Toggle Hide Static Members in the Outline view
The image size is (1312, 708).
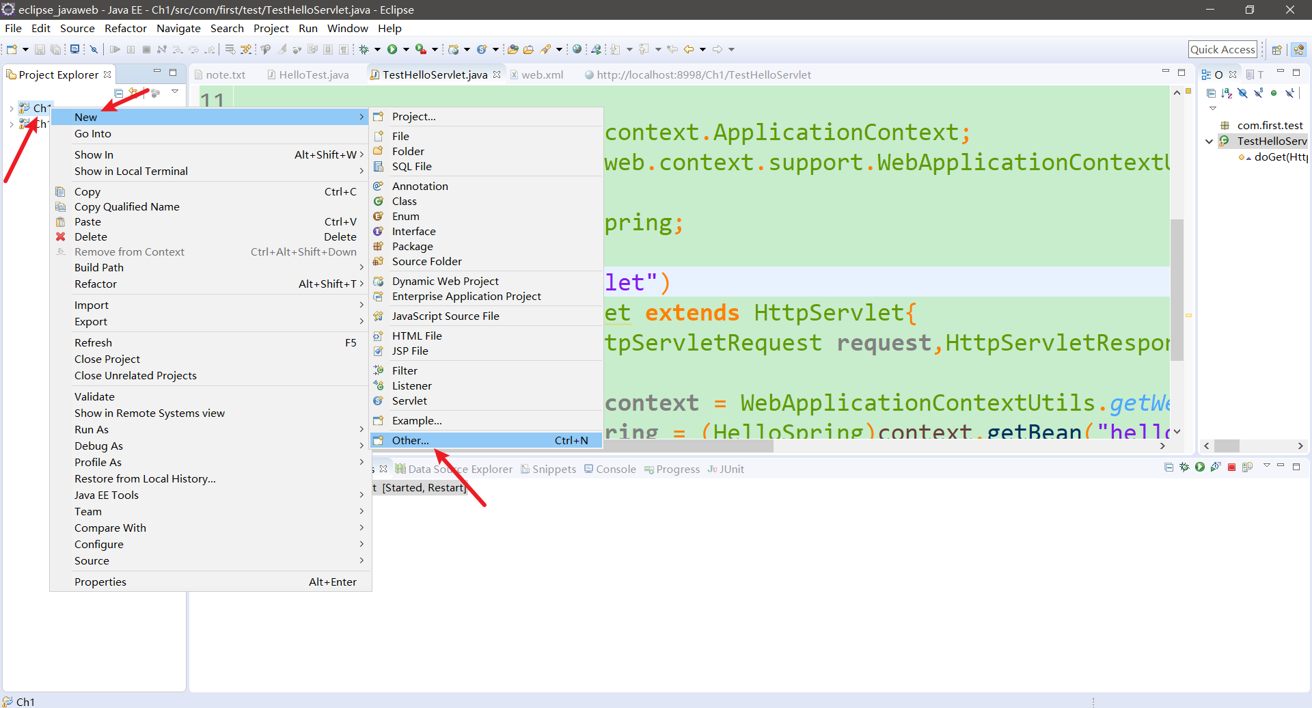point(1258,93)
